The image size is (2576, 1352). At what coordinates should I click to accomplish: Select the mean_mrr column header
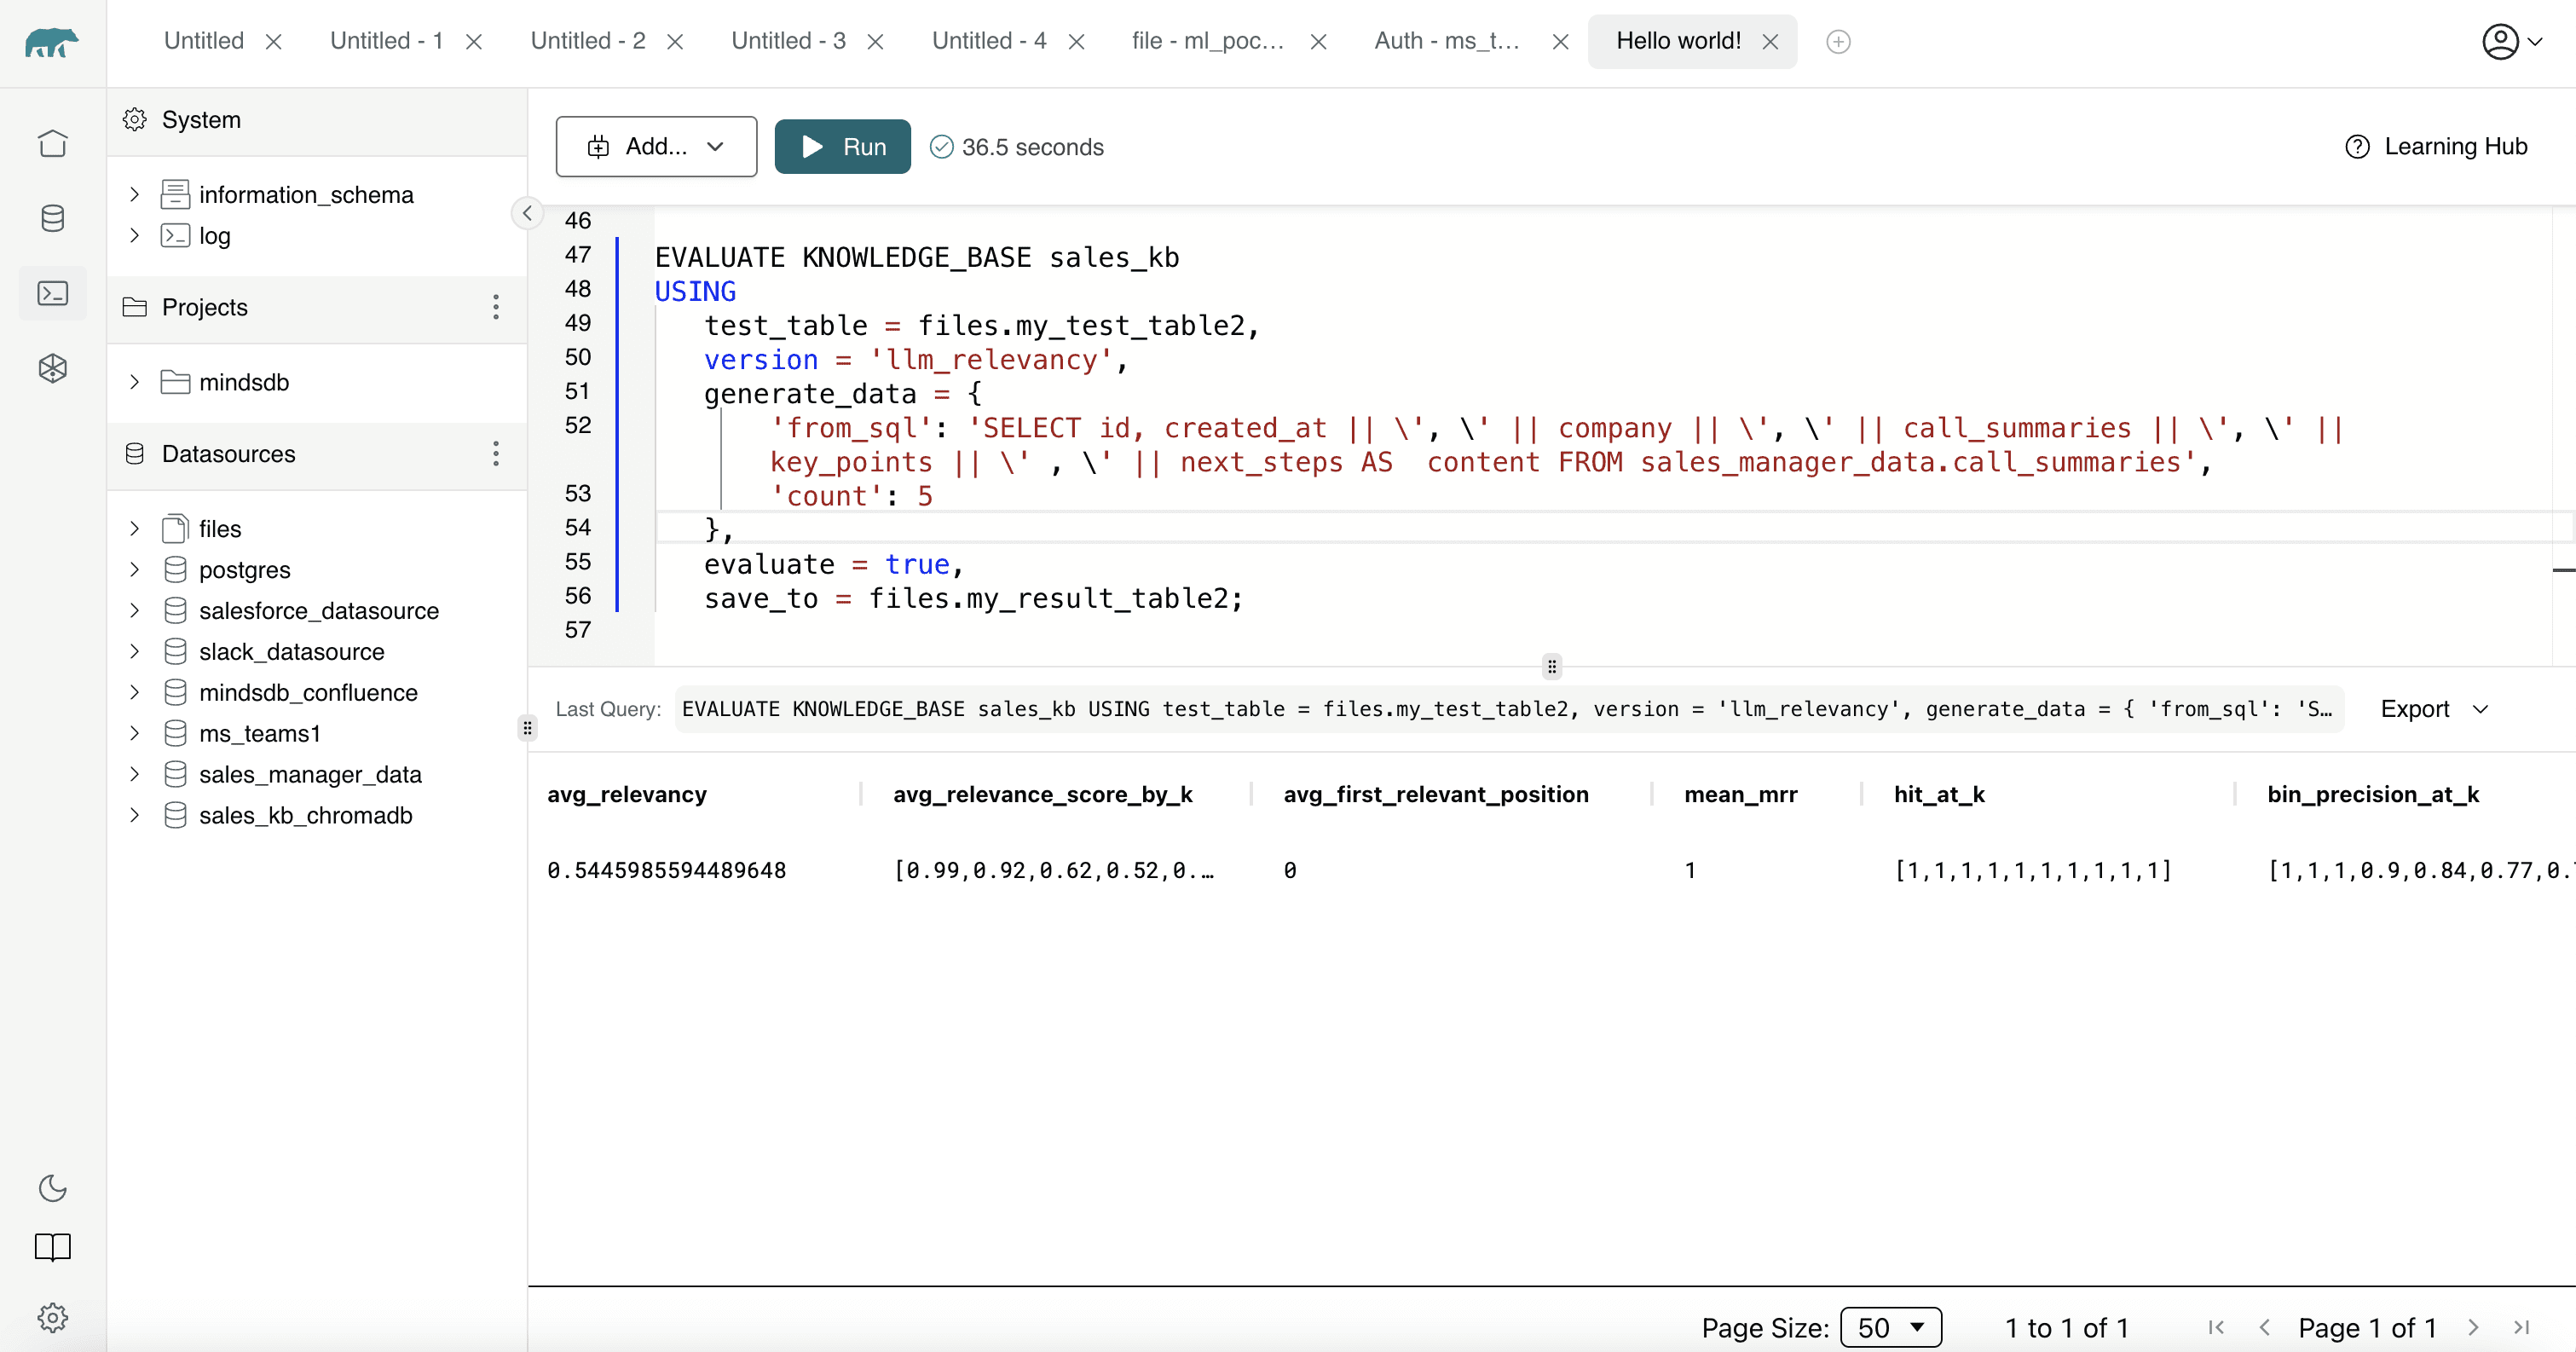click(1740, 794)
